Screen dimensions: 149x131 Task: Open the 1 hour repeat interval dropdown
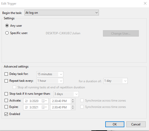tap(50, 81)
